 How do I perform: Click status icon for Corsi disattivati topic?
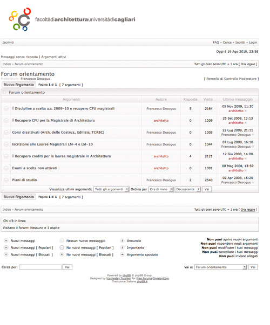(x=6, y=132)
